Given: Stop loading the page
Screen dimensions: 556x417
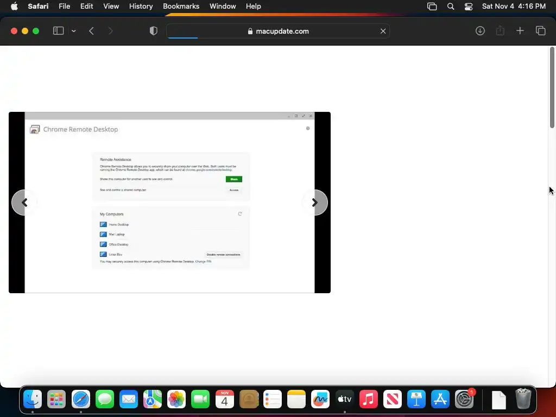Looking at the screenshot, I should pos(383,31).
